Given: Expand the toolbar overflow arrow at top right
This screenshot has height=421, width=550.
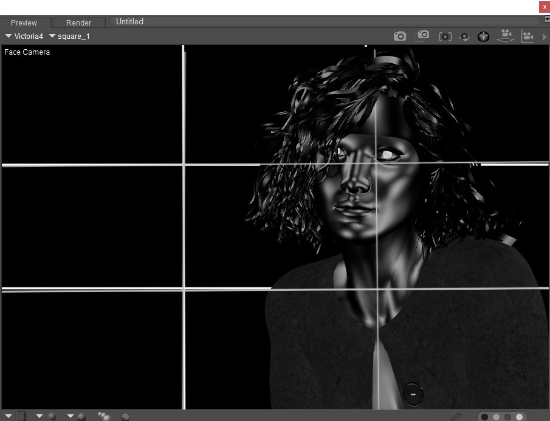Looking at the screenshot, I should [x=544, y=37].
